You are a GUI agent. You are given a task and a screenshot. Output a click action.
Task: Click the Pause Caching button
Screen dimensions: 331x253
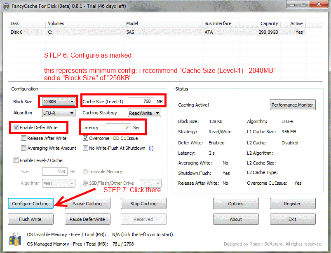(x=87, y=204)
